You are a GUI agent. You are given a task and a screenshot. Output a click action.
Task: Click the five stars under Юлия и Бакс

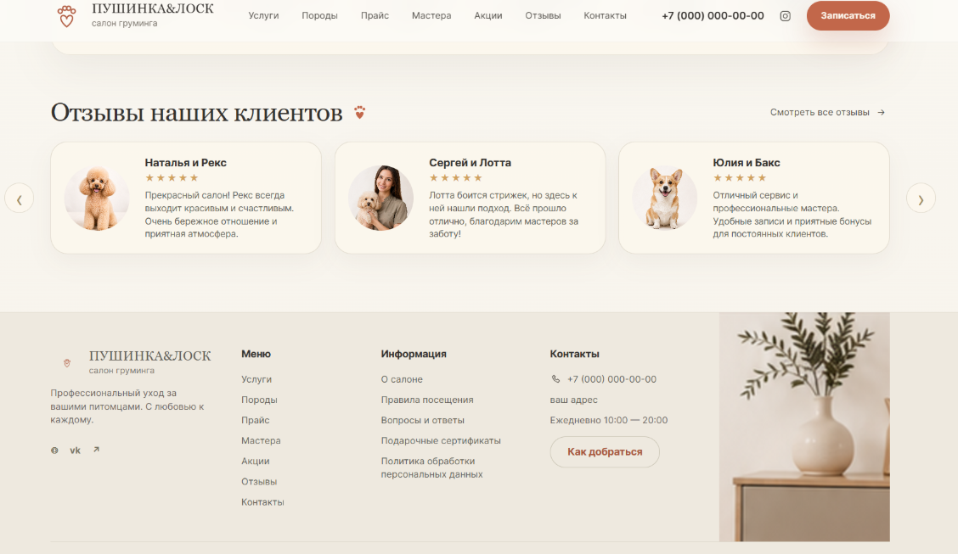coord(739,178)
